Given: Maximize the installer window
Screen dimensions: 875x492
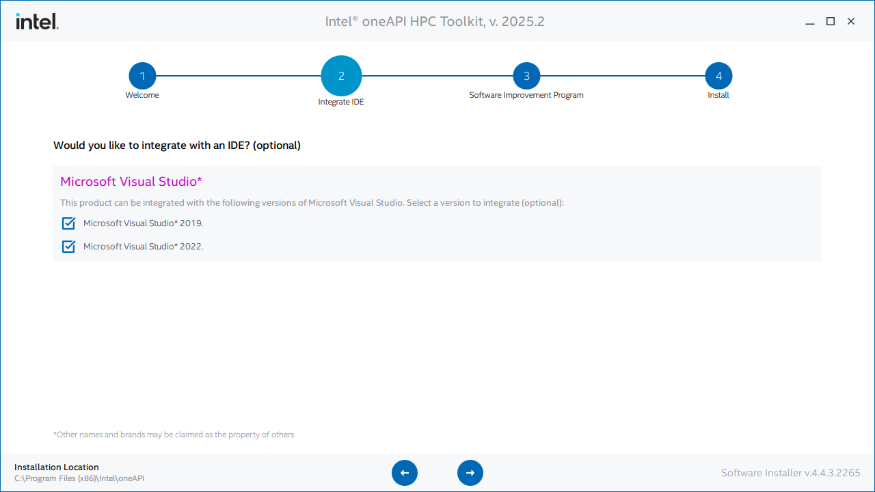Looking at the screenshot, I should tap(831, 22).
